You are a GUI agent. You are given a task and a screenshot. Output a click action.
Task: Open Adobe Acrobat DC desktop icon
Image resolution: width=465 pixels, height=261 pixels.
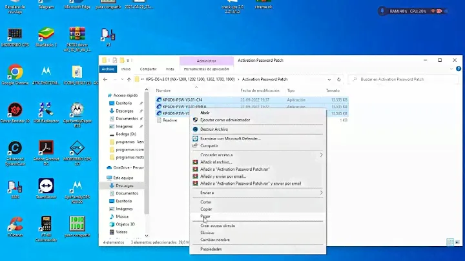click(45, 149)
